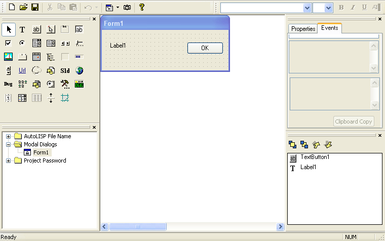385x241 pixels.
Task: Close the toolbox panel
Action: click(x=94, y=19)
